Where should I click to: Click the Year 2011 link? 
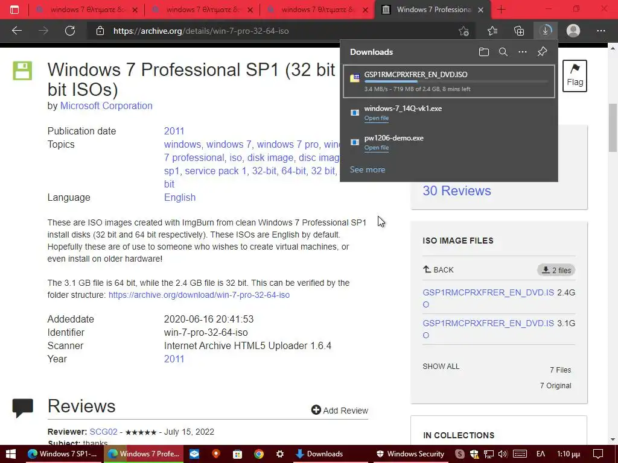(174, 359)
